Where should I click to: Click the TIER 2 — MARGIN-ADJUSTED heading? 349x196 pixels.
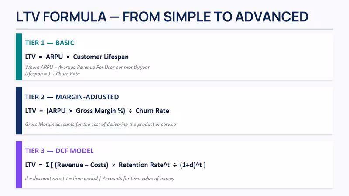72,97
